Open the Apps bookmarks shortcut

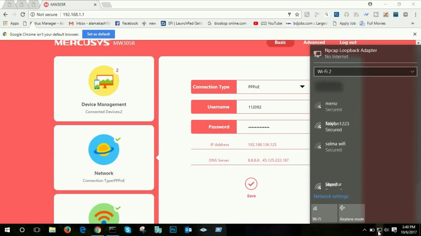pos(11,23)
